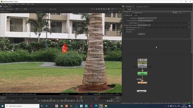The width and height of the screenshot is (193, 108).
Task: Open the RGB display channel dropdown
Action: coord(17,9)
